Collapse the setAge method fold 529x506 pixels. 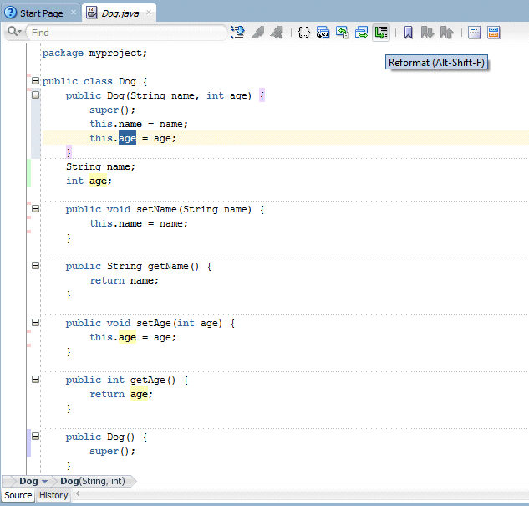35,322
